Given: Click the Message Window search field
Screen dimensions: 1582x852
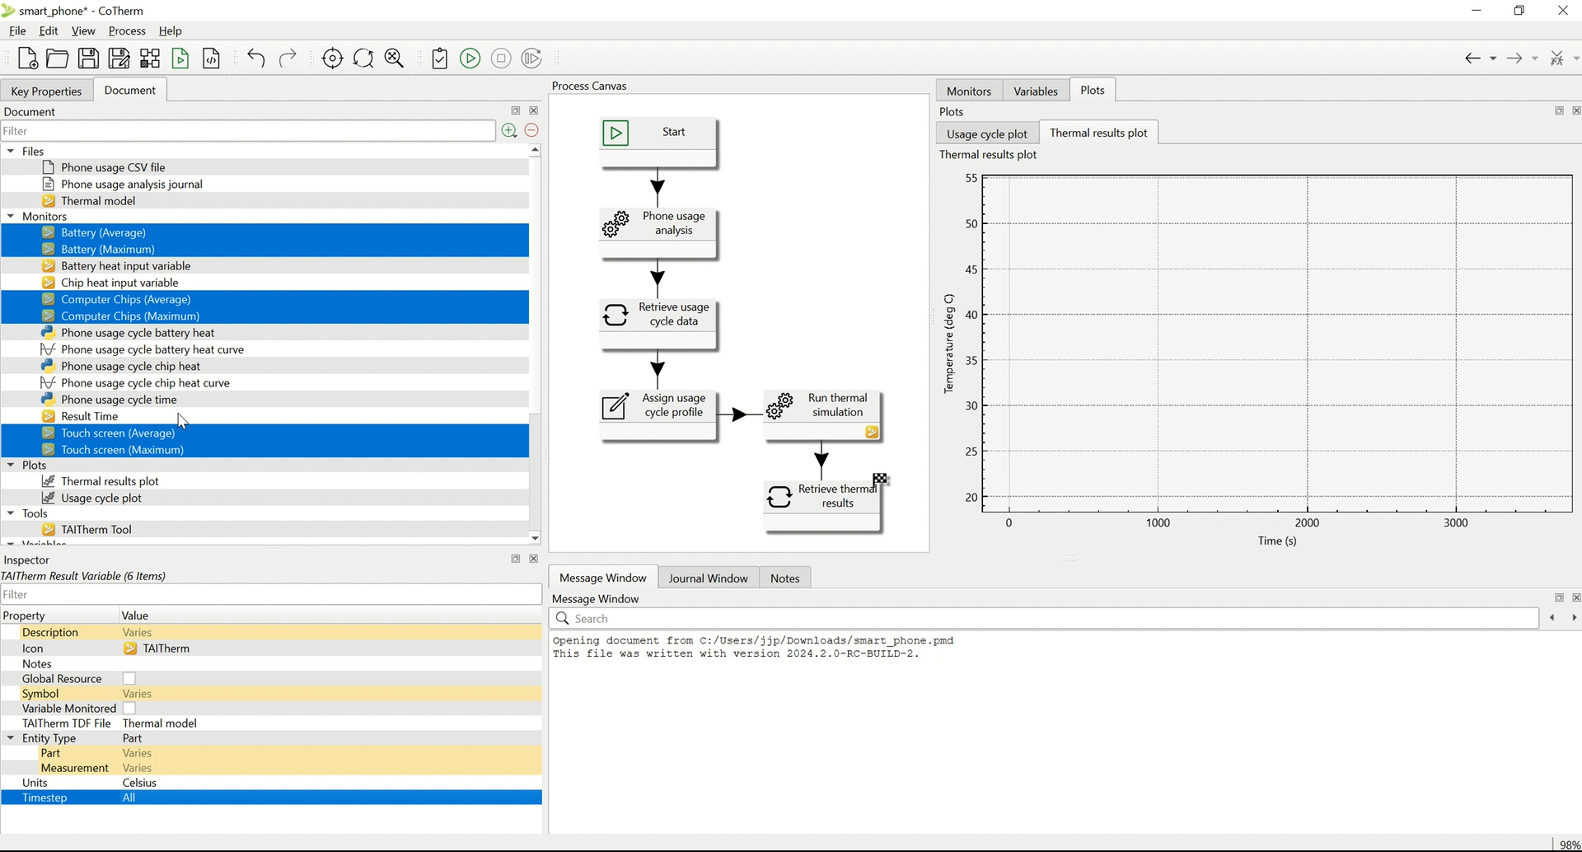Looking at the screenshot, I should click(1044, 619).
